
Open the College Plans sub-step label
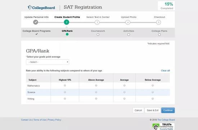point(159,31)
